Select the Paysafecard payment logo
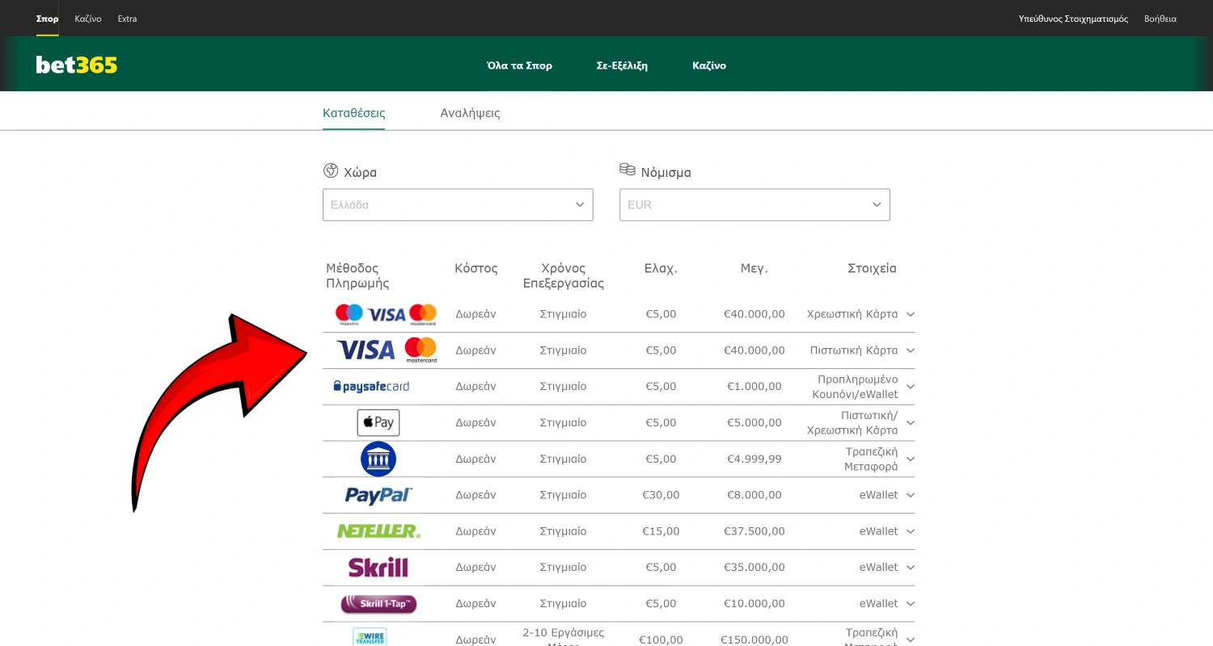 [x=371, y=387]
